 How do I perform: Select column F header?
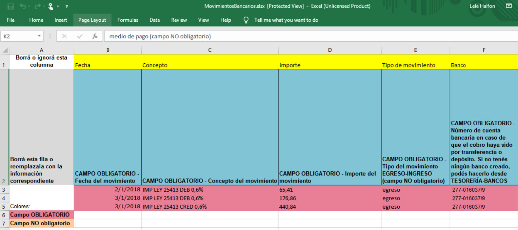coord(484,50)
